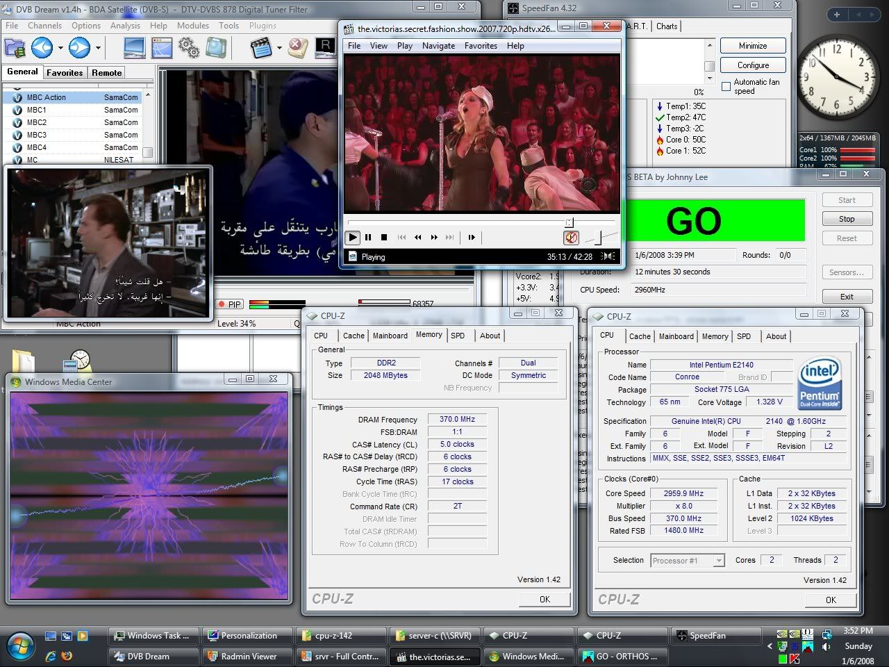Pause the video in Media Player Classic
The width and height of the screenshot is (889, 667).
368,238
